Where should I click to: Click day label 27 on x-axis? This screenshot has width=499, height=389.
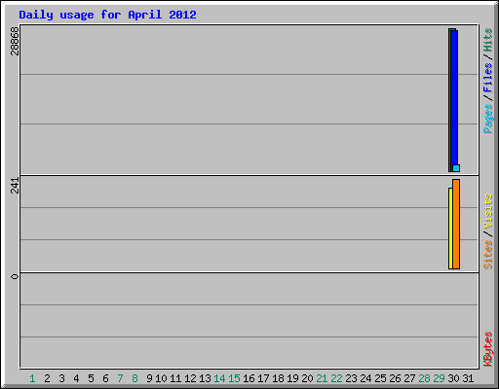[x=409, y=378]
